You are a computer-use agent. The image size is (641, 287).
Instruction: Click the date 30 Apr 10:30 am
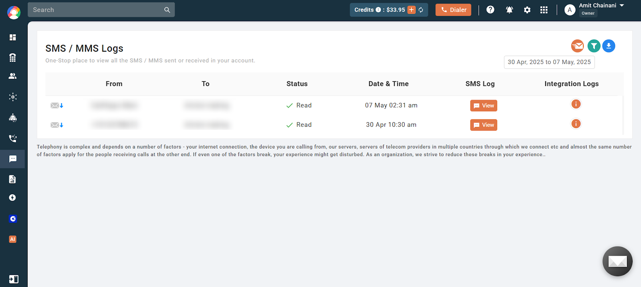tap(391, 125)
